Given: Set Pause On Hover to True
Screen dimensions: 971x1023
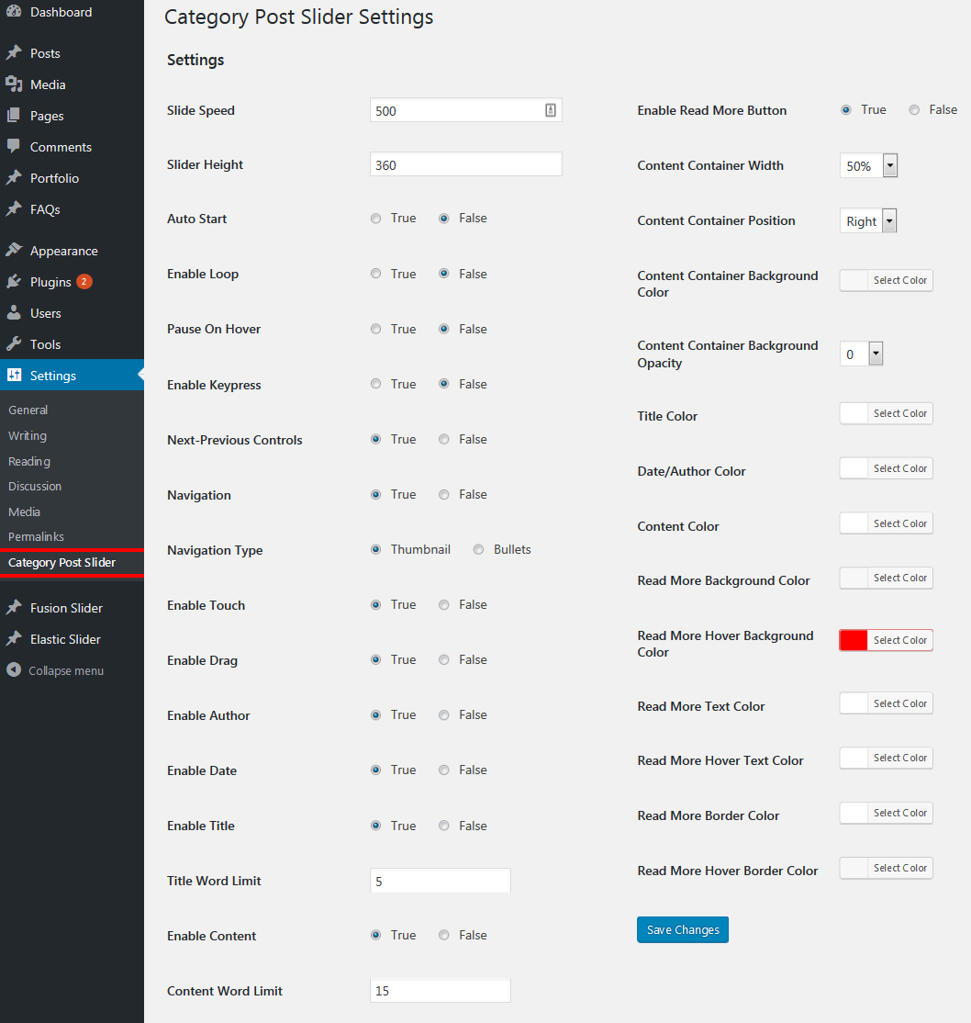Looking at the screenshot, I should pos(375,329).
